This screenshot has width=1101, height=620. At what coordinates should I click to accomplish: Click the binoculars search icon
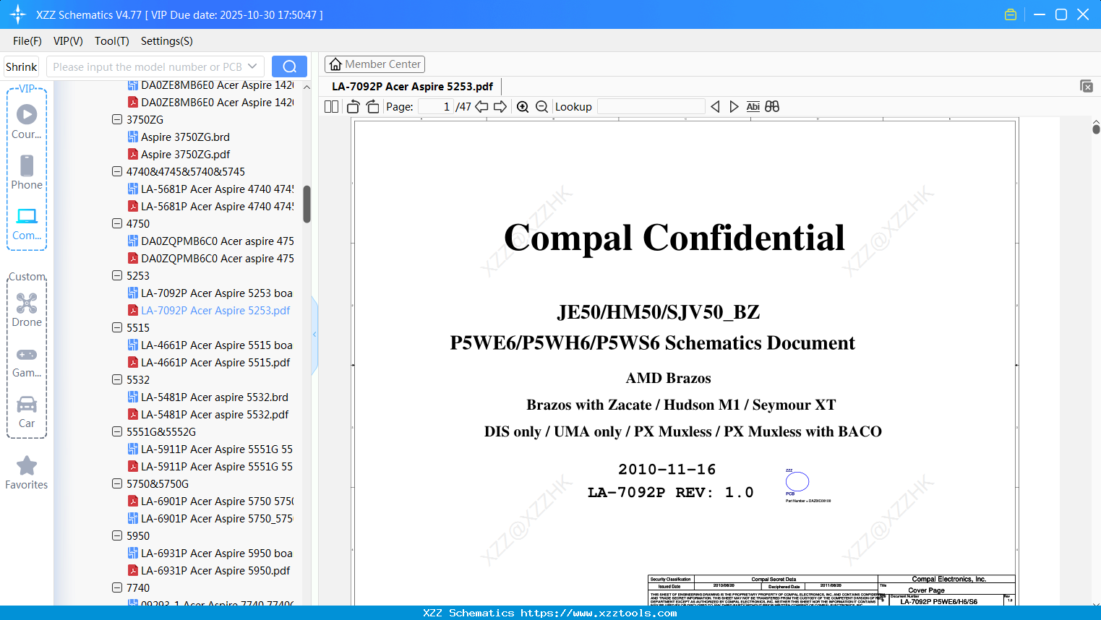pos(772,107)
